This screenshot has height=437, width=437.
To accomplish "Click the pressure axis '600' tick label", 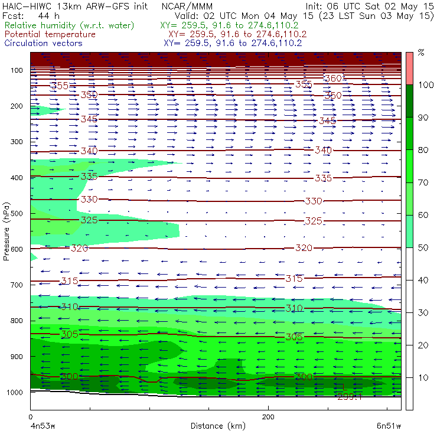I will pyautogui.click(x=17, y=249).
